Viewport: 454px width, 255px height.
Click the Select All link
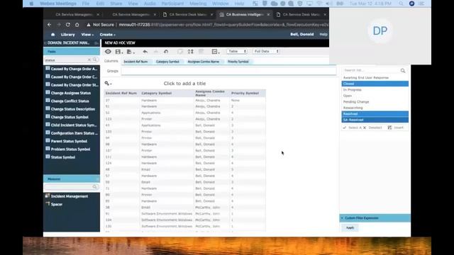[352, 127]
